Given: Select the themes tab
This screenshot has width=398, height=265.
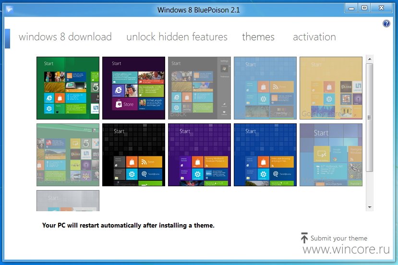Looking at the screenshot, I should [x=258, y=37].
